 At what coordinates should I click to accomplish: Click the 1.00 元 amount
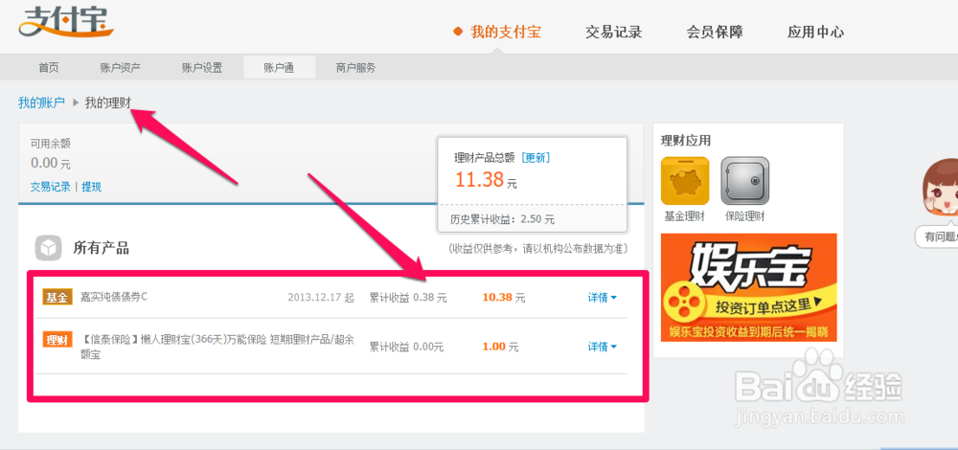(x=500, y=347)
